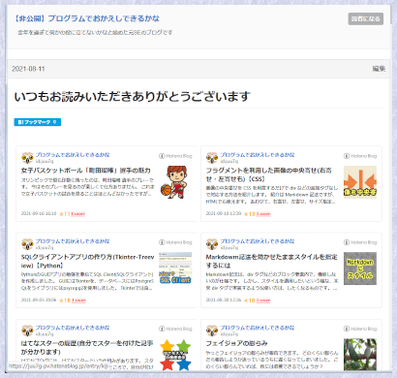The image size is (397, 378).
Task: Open the 2021-08-11 date link
Action: pos(28,69)
